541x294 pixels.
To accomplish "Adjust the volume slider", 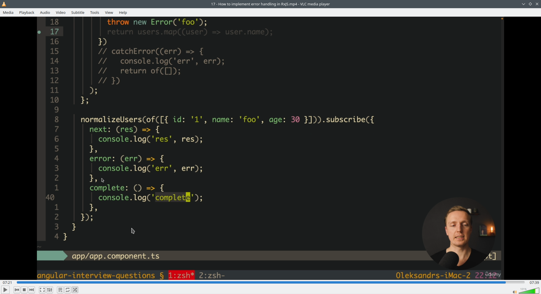I will coord(529,291).
